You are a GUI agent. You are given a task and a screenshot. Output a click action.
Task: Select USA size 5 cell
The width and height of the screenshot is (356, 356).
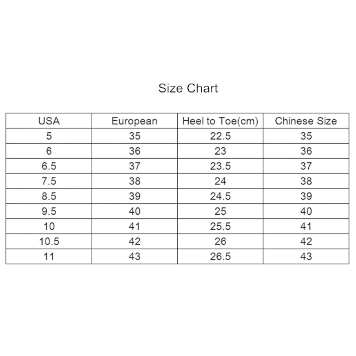click(x=49, y=136)
